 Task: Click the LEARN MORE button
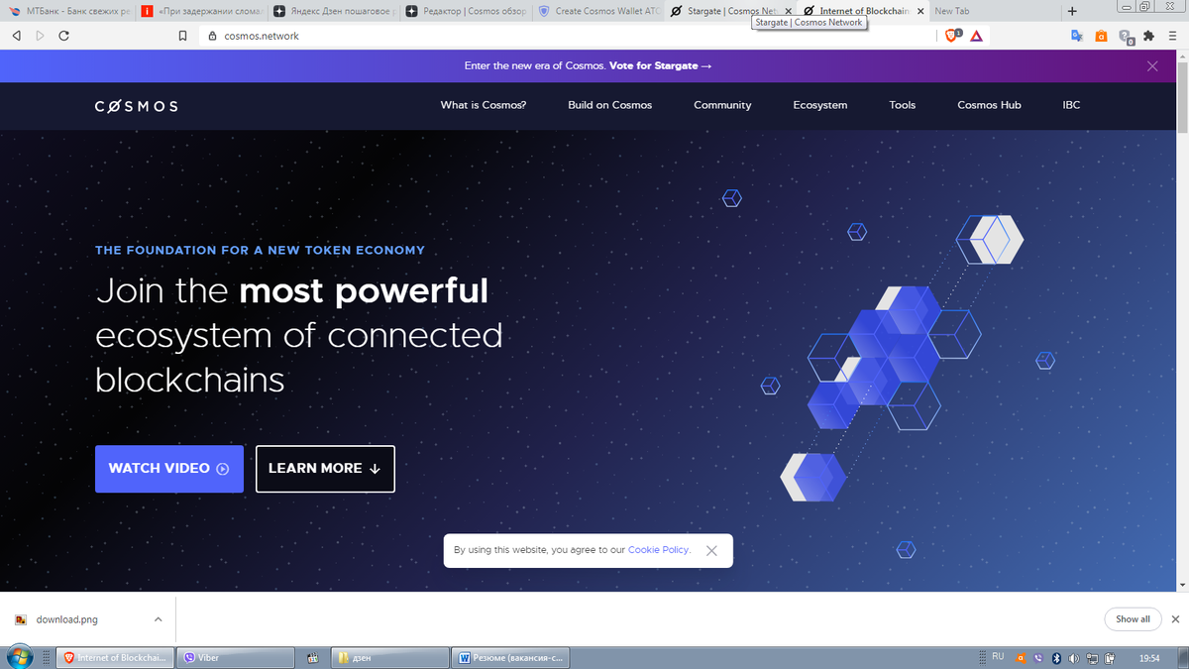click(325, 469)
